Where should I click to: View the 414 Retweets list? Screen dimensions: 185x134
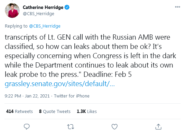(19, 111)
